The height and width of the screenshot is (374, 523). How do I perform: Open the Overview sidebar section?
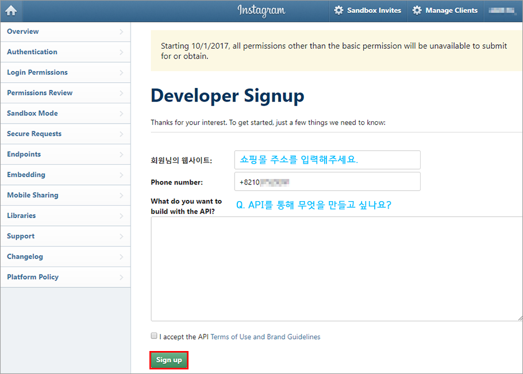(66, 32)
